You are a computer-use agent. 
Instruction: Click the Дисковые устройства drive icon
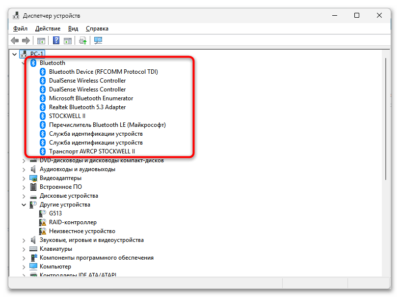pos(33,196)
